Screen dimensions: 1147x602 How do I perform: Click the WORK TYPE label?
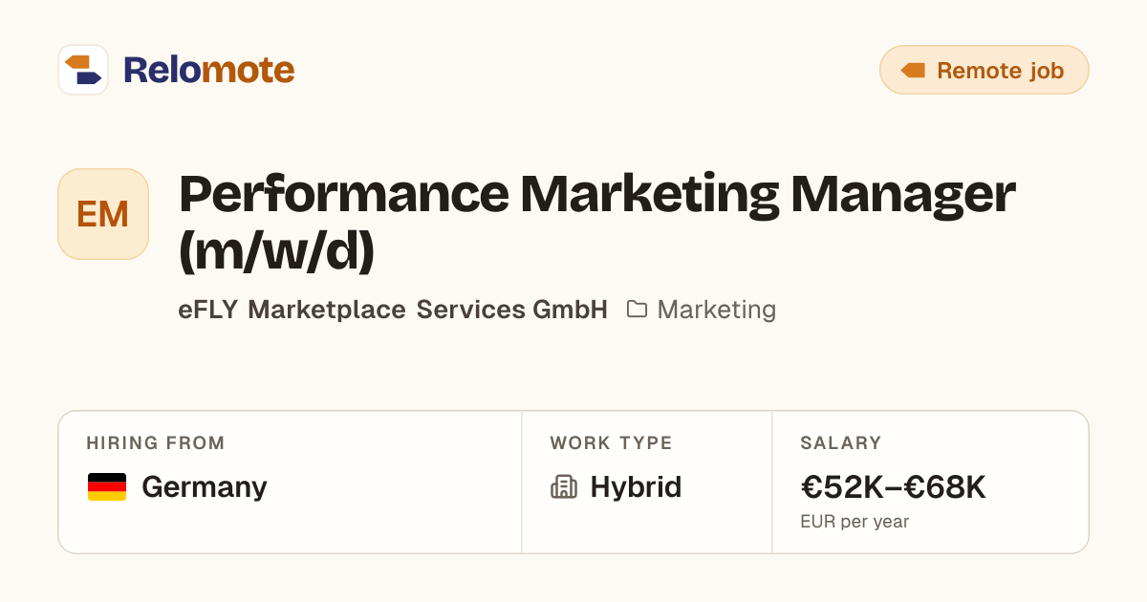click(x=611, y=443)
